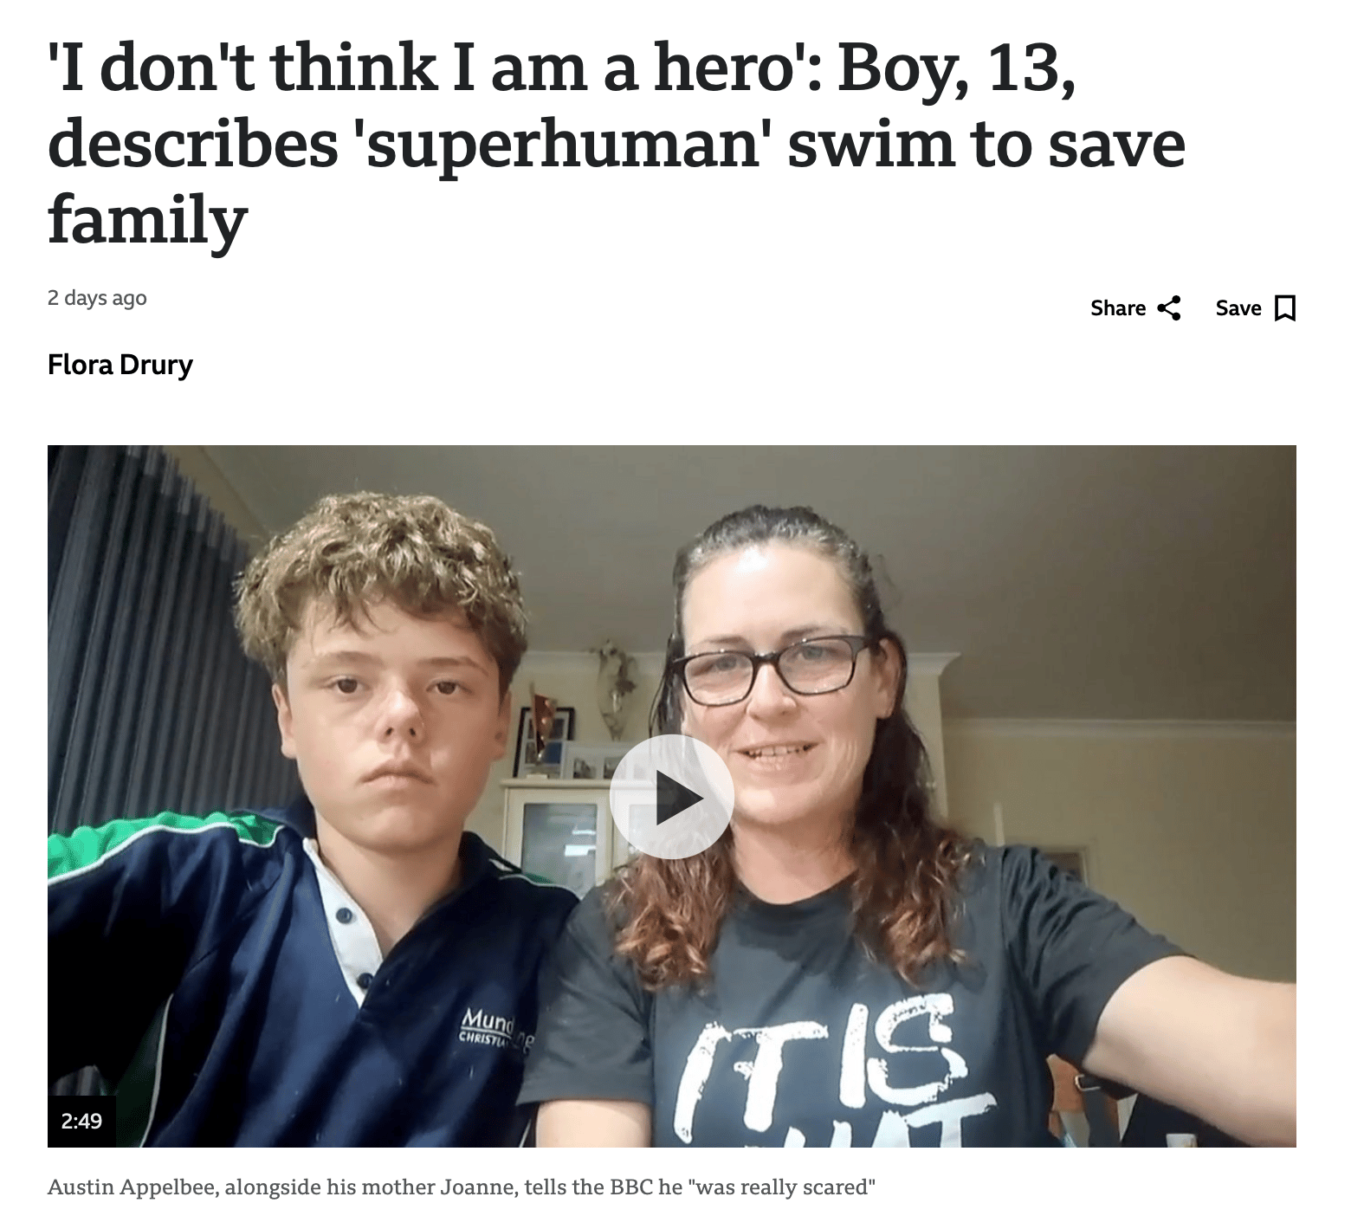
Task: Click the Share text label
Action: coord(1118,308)
